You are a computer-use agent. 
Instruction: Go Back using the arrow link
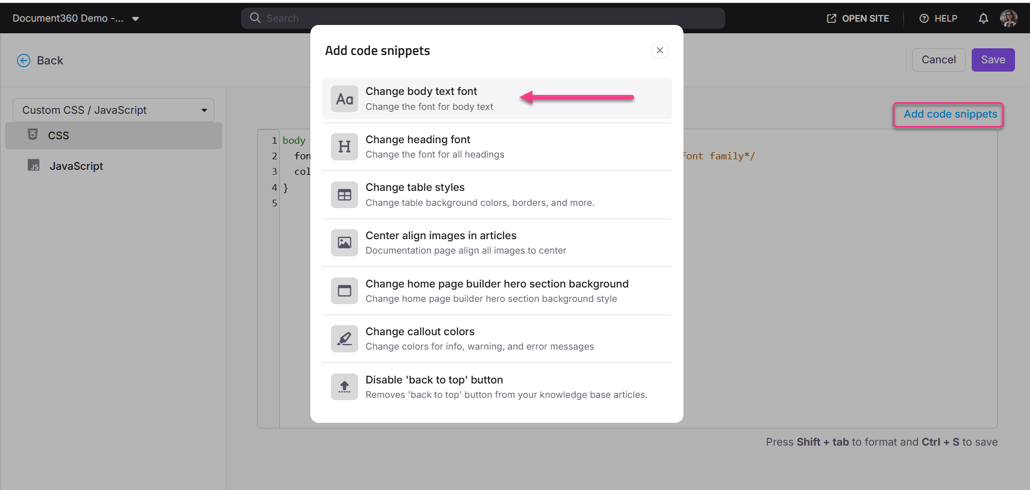coord(40,60)
